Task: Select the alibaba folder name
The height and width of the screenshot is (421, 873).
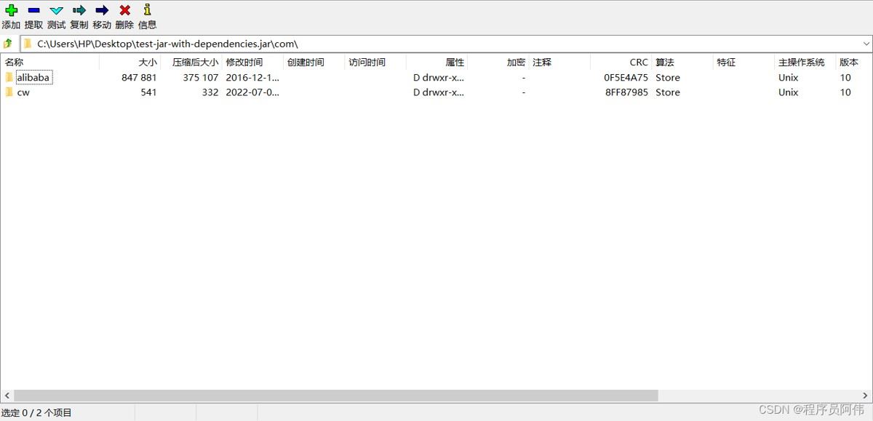Action: click(x=33, y=77)
